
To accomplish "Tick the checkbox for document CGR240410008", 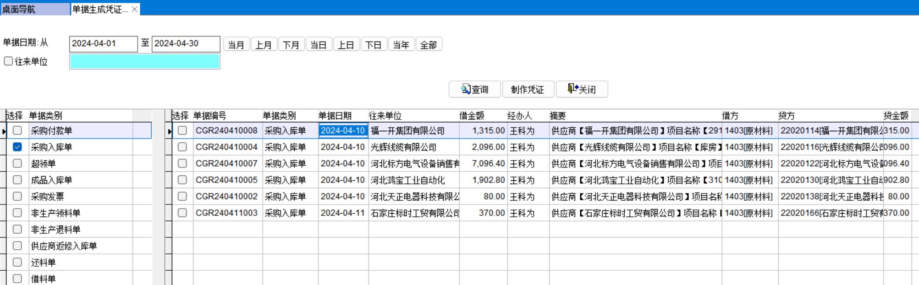I will point(182,130).
